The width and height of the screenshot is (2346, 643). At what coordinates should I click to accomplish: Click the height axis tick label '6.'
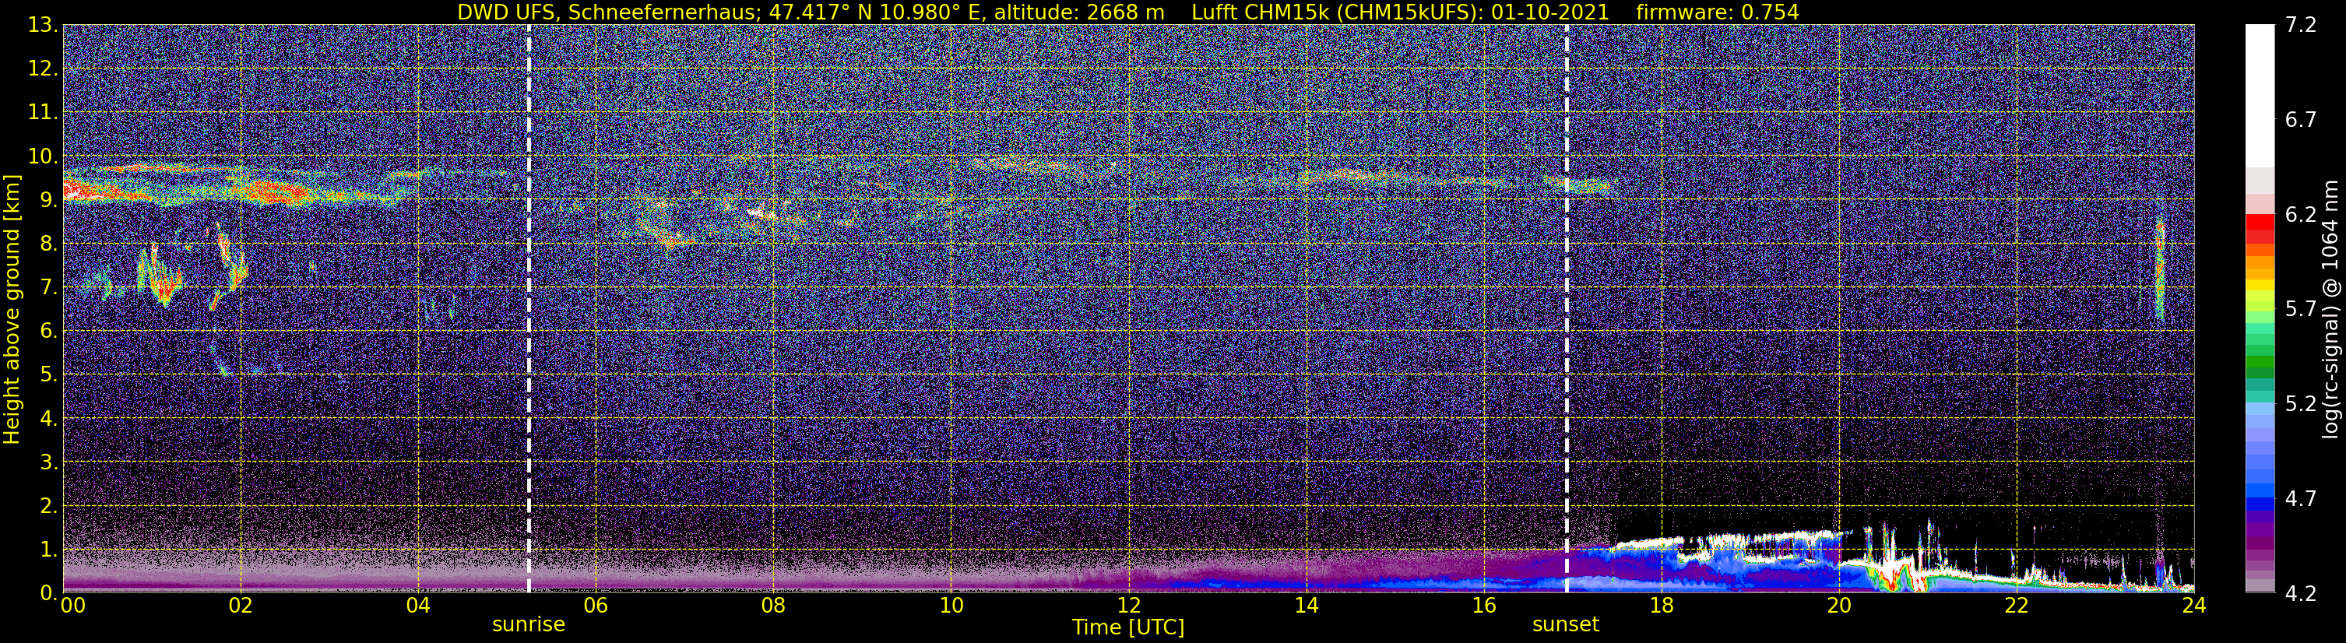(47, 332)
